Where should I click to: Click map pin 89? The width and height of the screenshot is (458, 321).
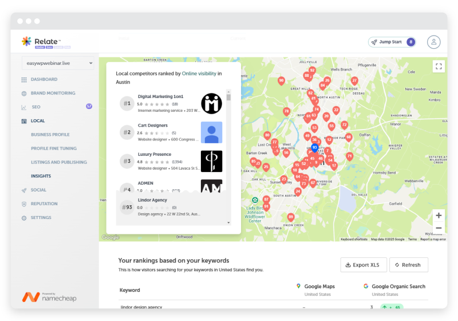pos(290,217)
